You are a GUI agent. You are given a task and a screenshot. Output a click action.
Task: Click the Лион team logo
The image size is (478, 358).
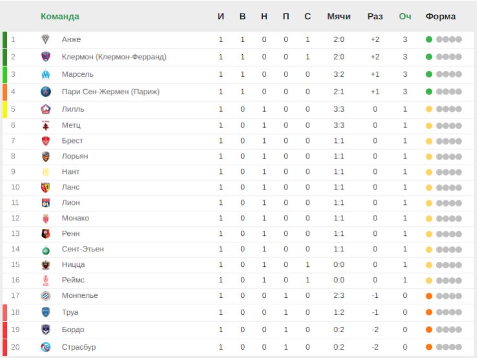click(45, 203)
